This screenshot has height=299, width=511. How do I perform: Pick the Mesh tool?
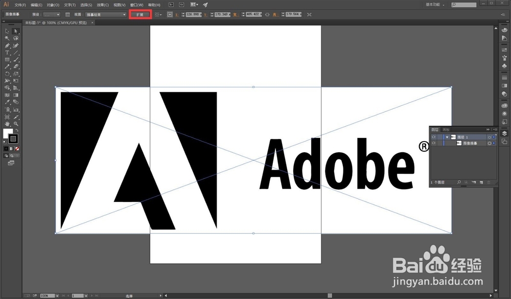(7, 95)
